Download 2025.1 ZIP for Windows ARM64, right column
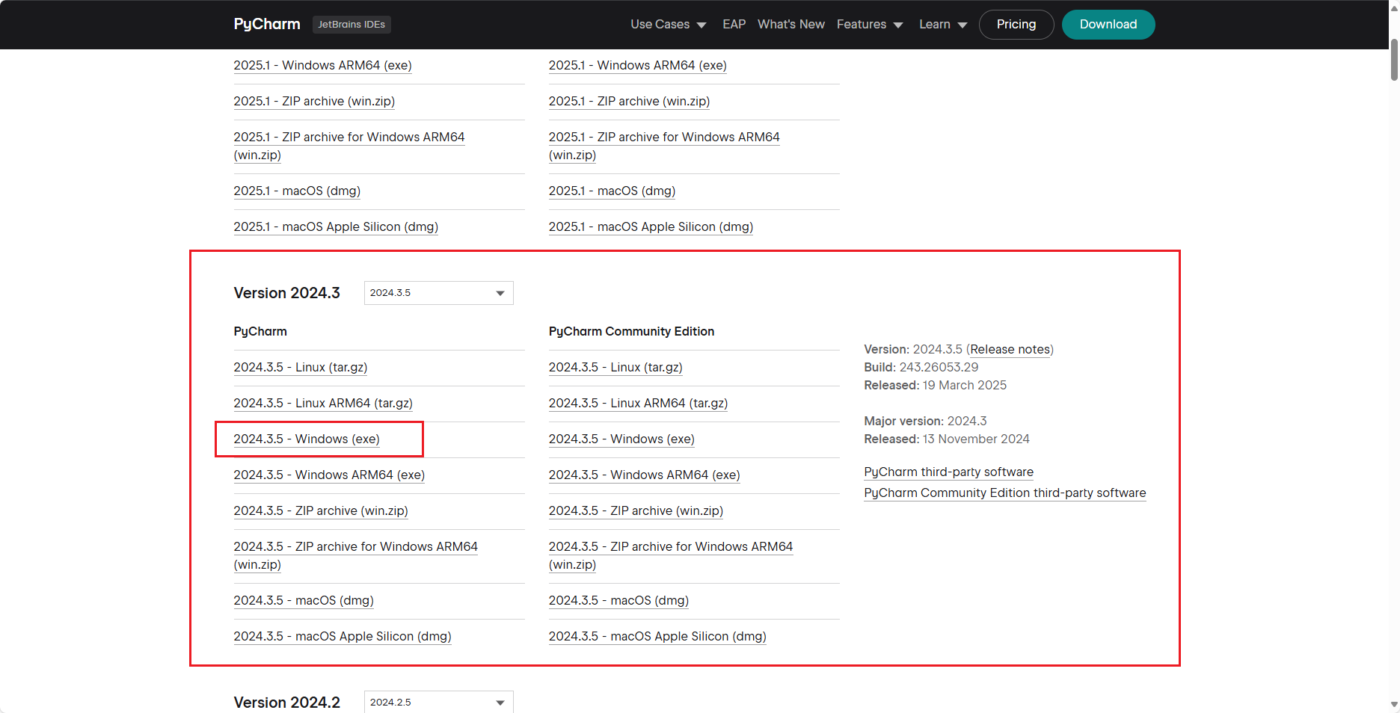This screenshot has width=1400, height=713. click(x=664, y=146)
